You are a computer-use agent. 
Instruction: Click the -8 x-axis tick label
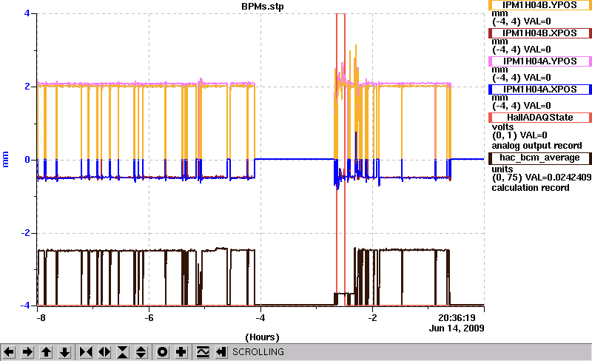41,318
